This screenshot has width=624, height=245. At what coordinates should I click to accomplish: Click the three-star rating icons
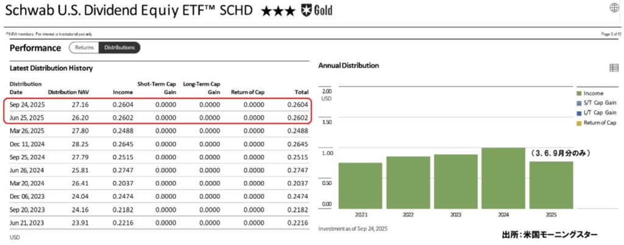[278, 11]
